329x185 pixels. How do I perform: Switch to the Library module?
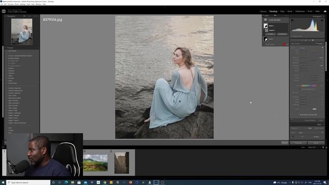coord(263,11)
